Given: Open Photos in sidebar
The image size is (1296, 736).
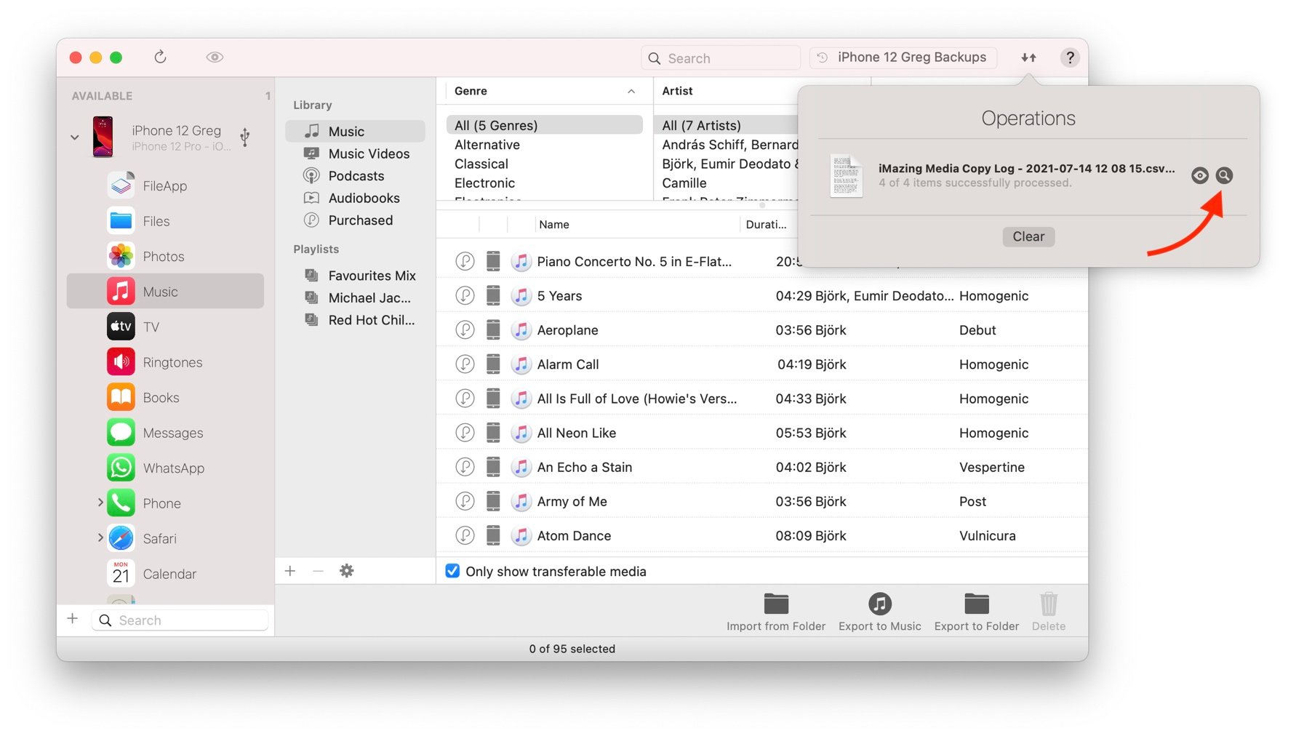Looking at the screenshot, I should pyautogui.click(x=165, y=257).
